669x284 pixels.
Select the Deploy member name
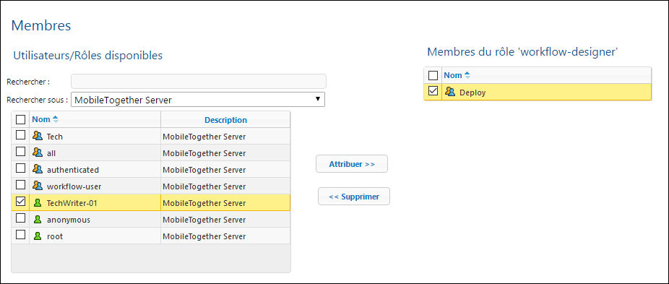[472, 92]
